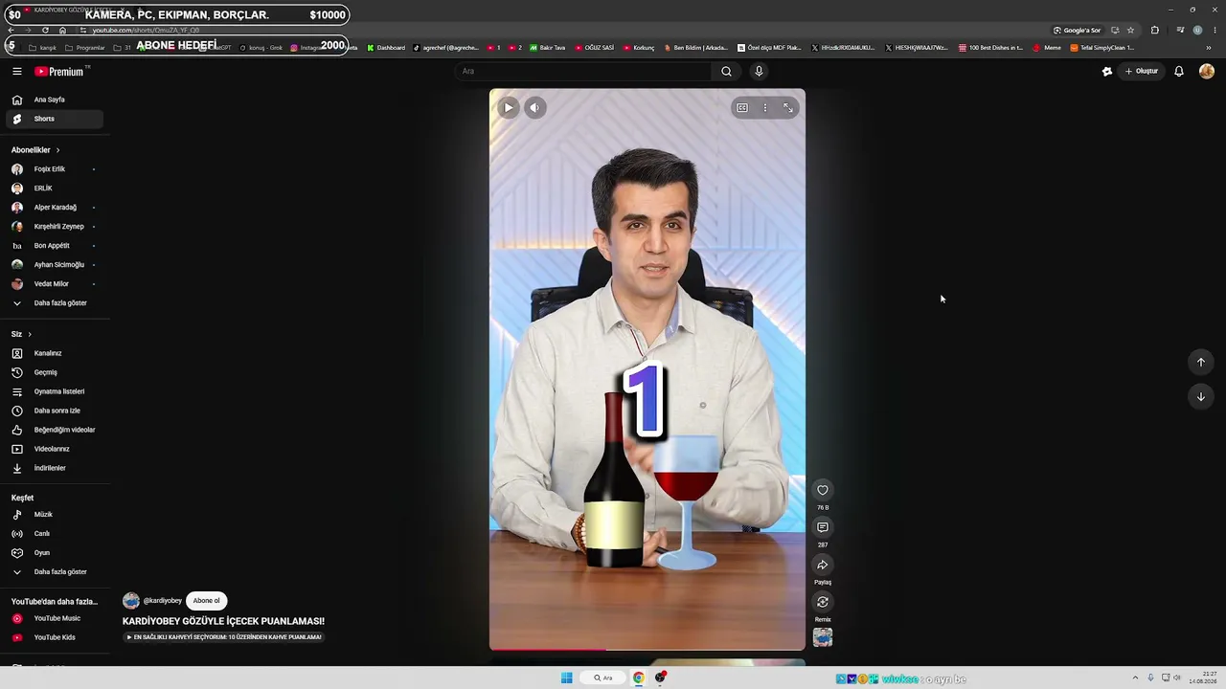1226x689 pixels.
Task: Open the linked kahve puanlama video
Action: [223, 637]
